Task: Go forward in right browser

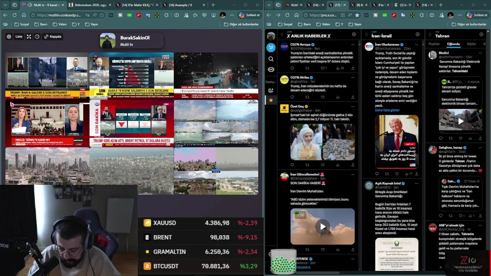Action: (x=277, y=15)
